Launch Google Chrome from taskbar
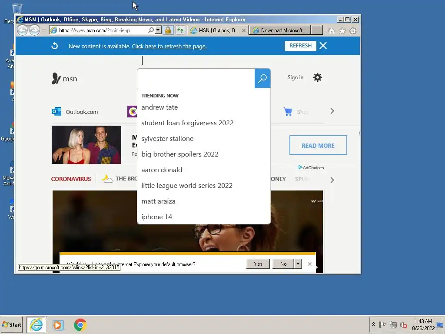Viewport: 445px width, 334px height. pos(80,325)
